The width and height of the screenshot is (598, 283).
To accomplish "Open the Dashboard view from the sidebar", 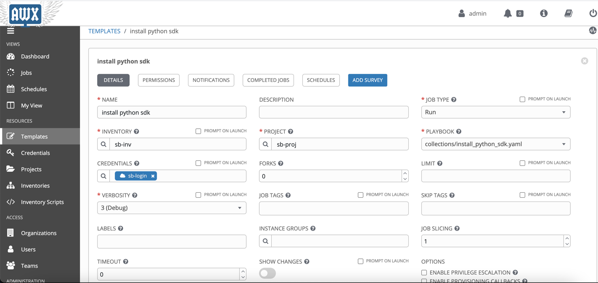I will coord(35,56).
